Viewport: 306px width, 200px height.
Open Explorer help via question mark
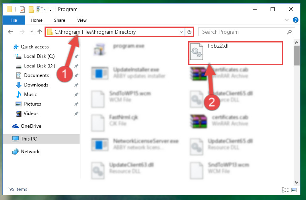[x=296, y=20]
